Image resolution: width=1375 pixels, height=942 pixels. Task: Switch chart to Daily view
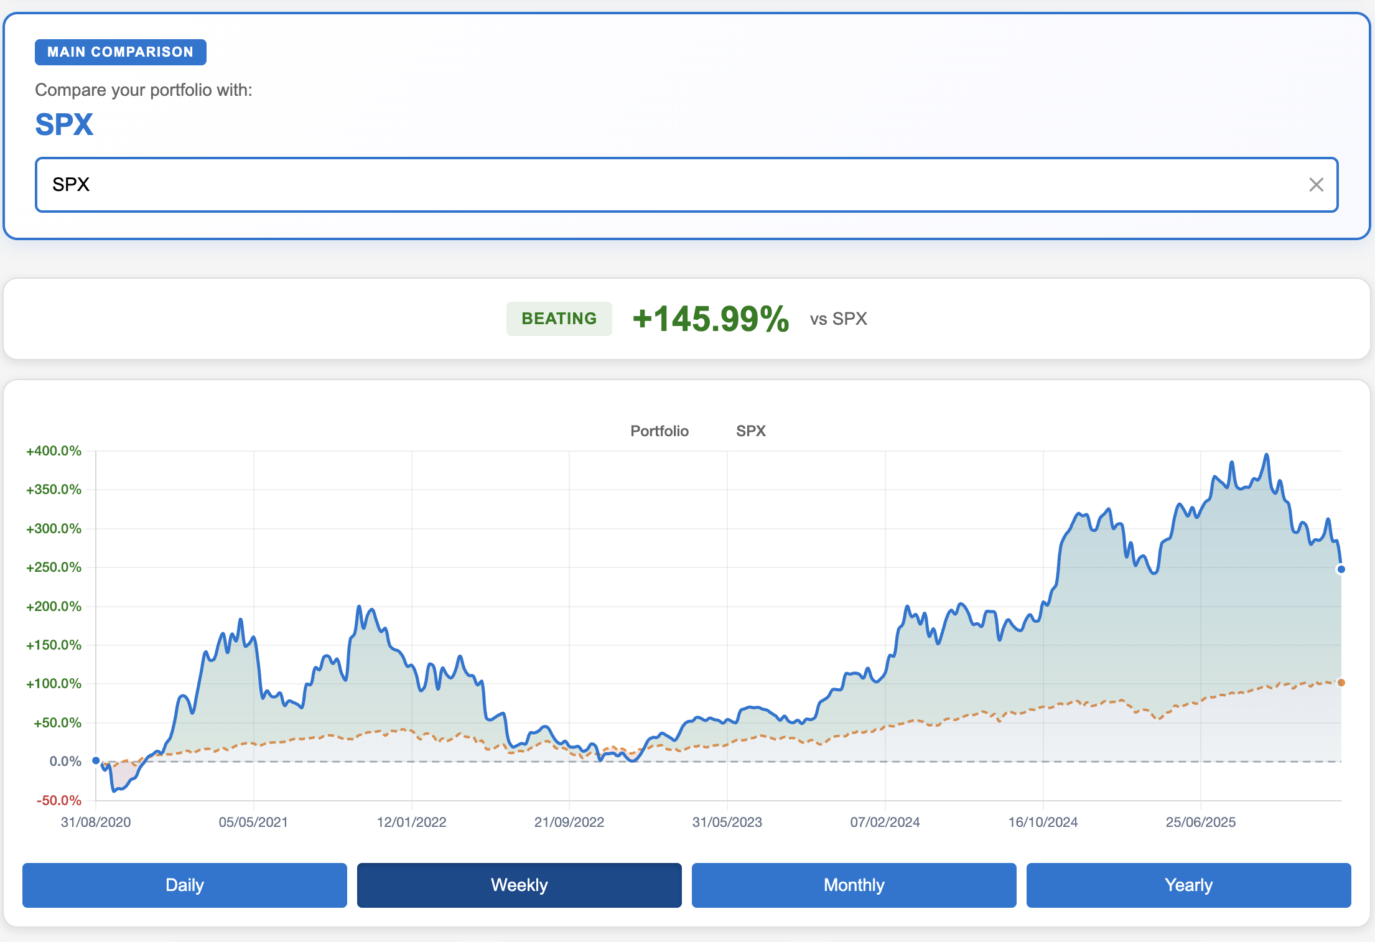point(185,885)
